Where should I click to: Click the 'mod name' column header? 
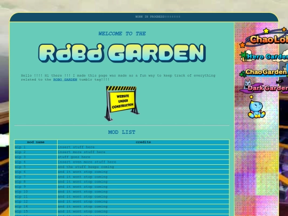click(36, 142)
